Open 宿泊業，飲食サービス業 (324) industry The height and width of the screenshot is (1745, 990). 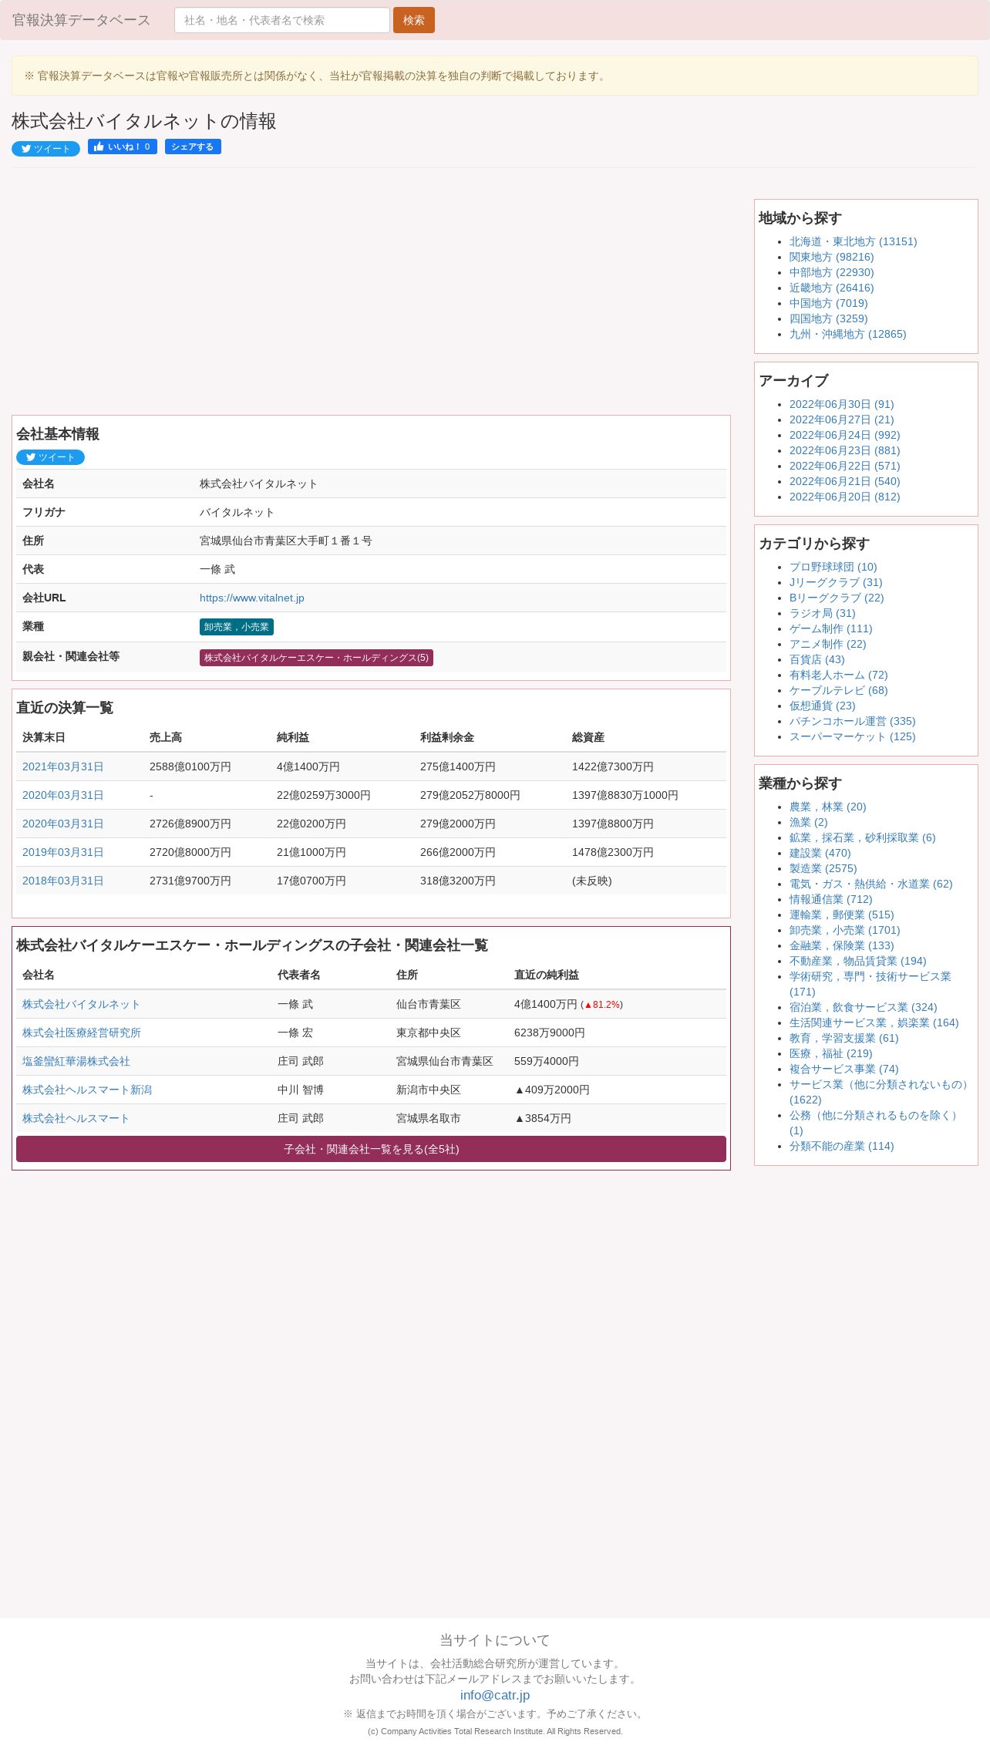(x=863, y=1007)
